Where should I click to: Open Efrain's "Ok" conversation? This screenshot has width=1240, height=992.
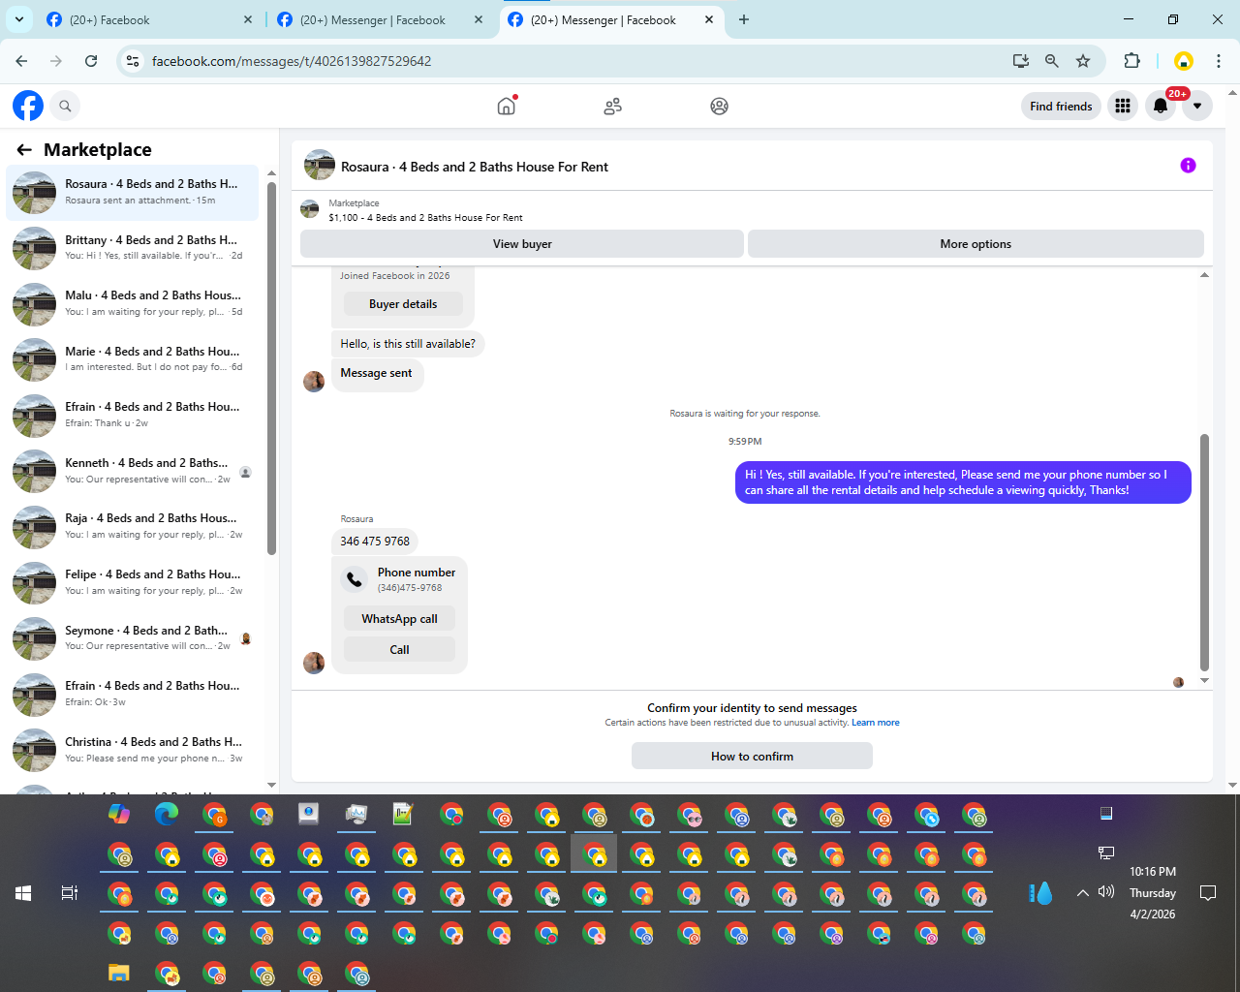click(133, 695)
